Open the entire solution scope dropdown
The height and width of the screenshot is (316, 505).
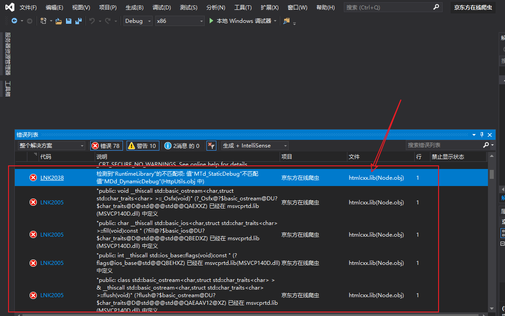(52, 146)
